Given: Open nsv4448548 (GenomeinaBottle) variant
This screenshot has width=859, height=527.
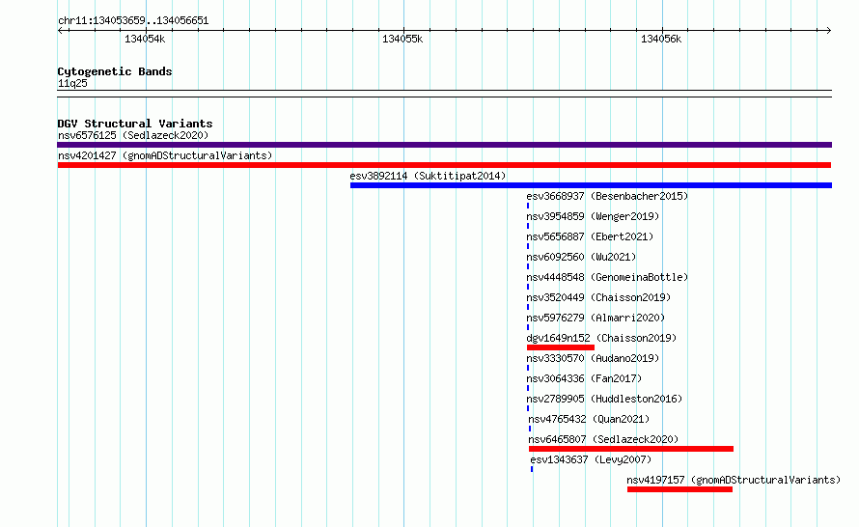Looking at the screenshot, I should coord(607,277).
